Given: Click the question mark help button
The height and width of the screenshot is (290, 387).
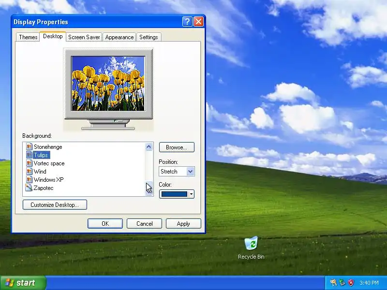Looking at the screenshot, I should tap(187, 22).
